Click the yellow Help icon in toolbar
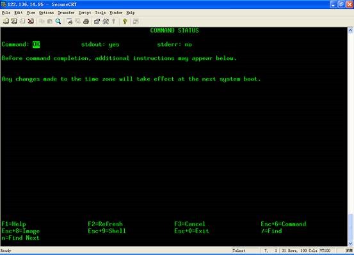 [125, 22]
